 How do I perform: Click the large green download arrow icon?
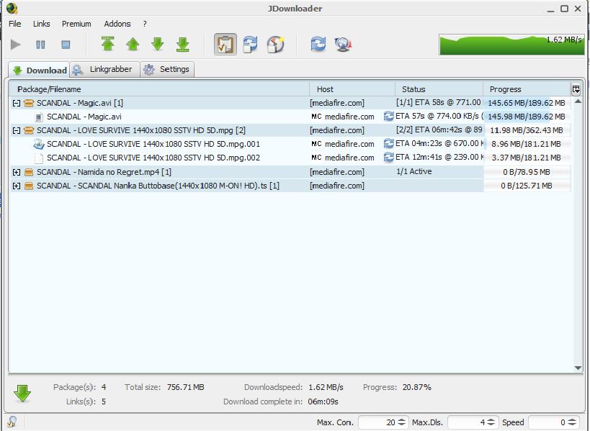(22, 394)
